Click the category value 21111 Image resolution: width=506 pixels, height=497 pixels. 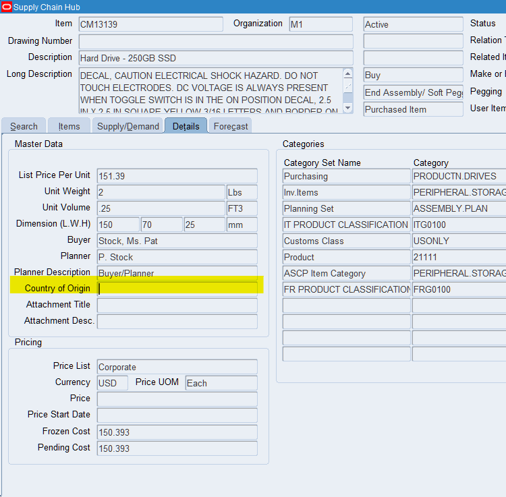click(459, 257)
